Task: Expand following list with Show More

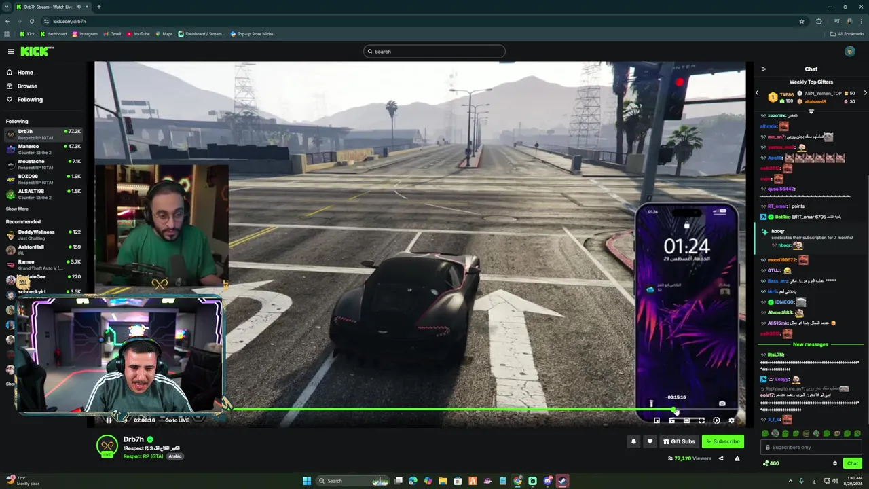Action: (17, 209)
